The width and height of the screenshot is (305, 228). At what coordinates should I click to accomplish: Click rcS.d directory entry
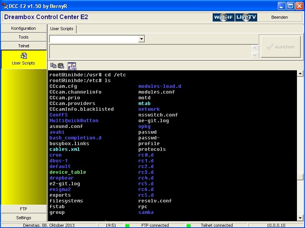click(x=146, y=195)
